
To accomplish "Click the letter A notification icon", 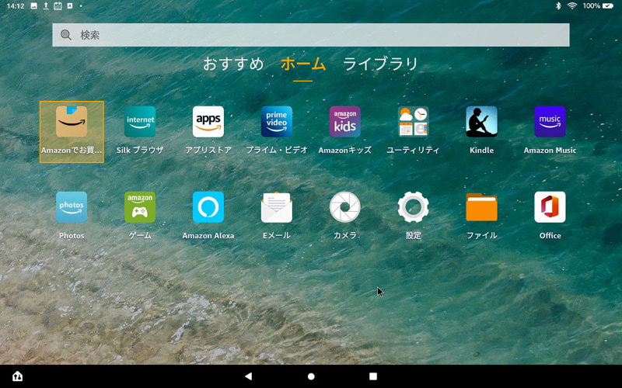I will pos(70,5).
